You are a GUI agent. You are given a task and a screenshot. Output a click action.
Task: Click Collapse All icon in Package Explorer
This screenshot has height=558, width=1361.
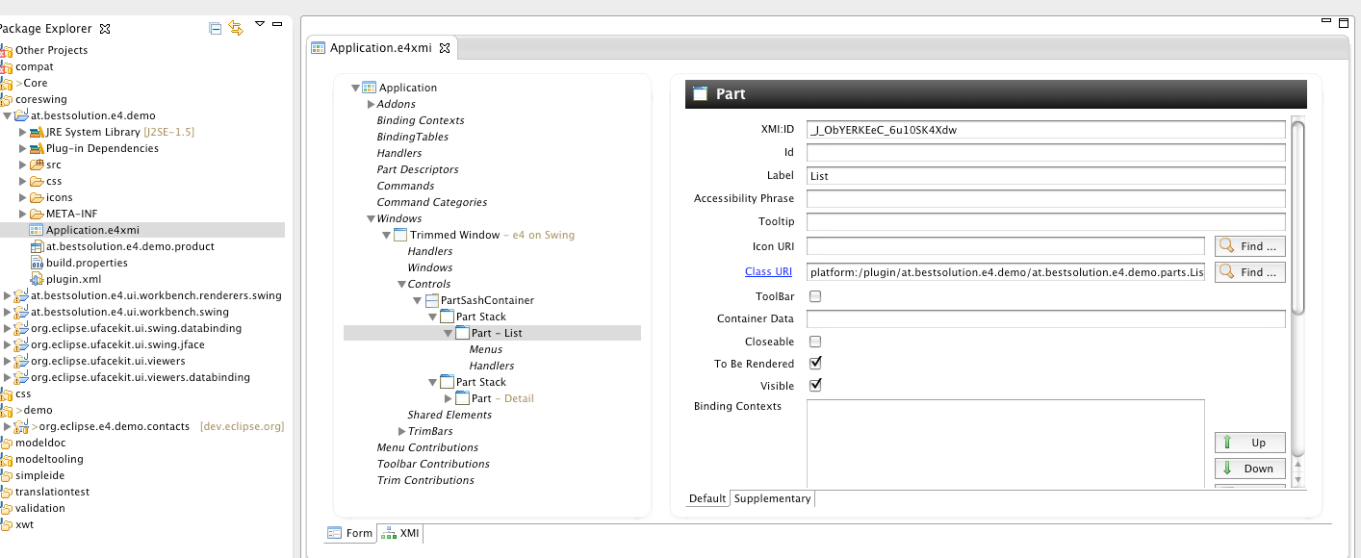point(216,29)
